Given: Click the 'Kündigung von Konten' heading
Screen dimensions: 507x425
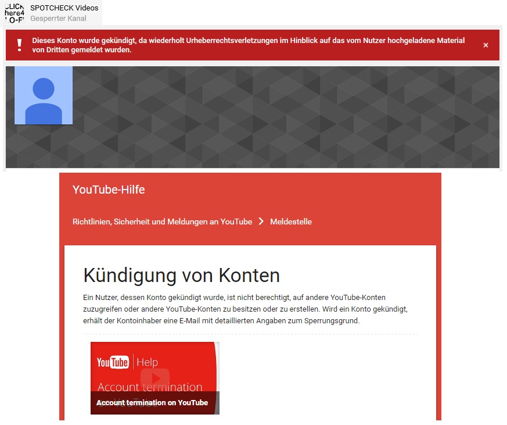Looking at the screenshot, I should pyautogui.click(x=181, y=276).
